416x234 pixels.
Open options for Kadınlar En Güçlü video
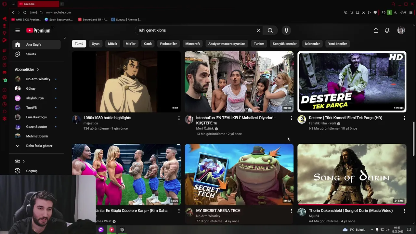179,211
